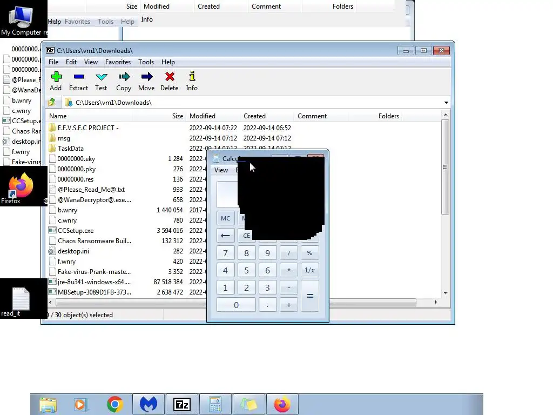Image resolution: width=553 pixels, height=415 pixels.
Task: Open My Computer desktop icon
Action: point(21,21)
